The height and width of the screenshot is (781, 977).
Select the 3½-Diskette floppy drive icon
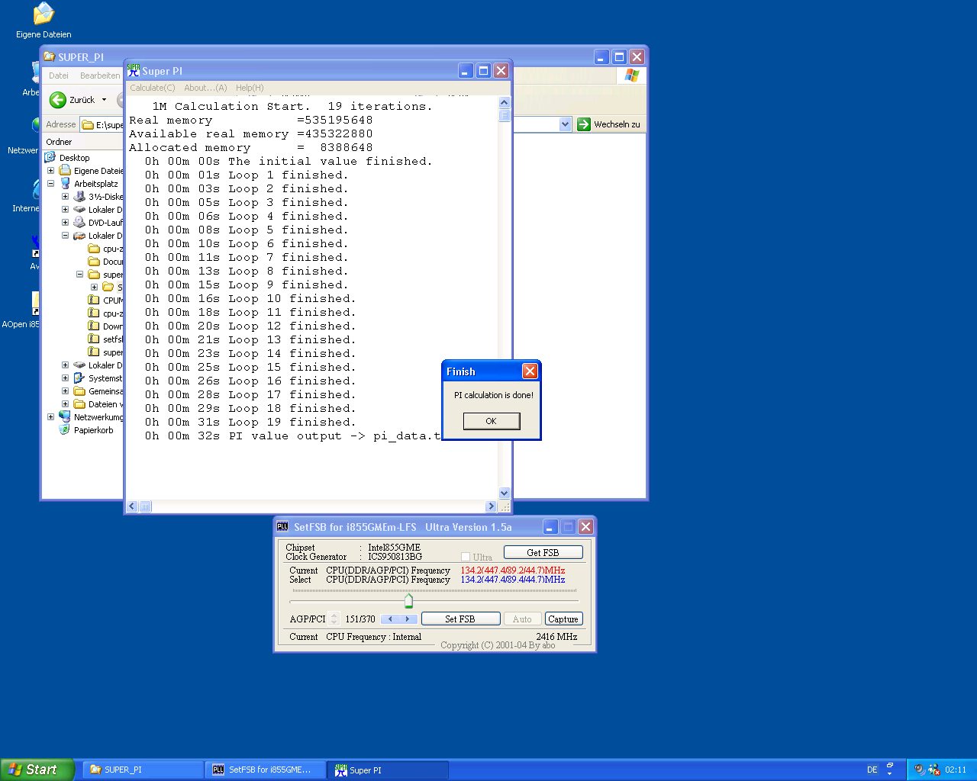tap(79, 196)
